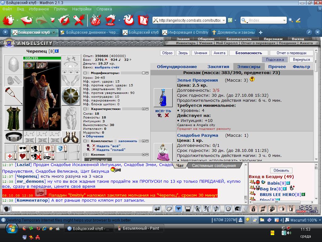
Task: Click the Paint app taskbar button
Action: click(140, 228)
